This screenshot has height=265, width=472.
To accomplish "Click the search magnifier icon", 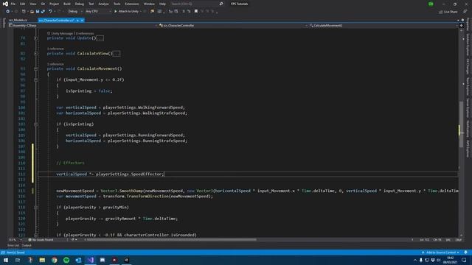I will pyautogui.click(x=221, y=4).
